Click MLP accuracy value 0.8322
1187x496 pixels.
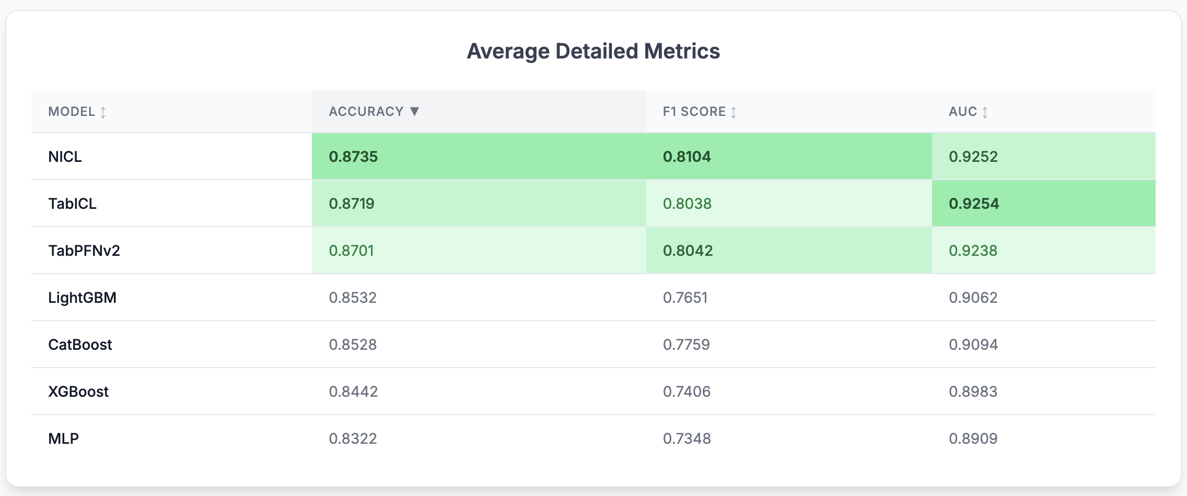pos(353,439)
